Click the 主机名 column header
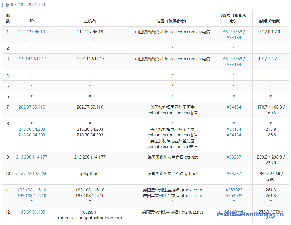This screenshot has width=291, height=225. 90,21
